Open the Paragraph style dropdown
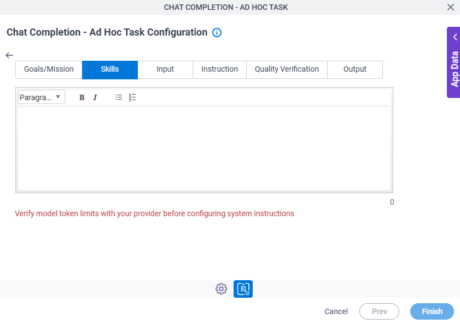The height and width of the screenshot is (324, 460). 42,97
